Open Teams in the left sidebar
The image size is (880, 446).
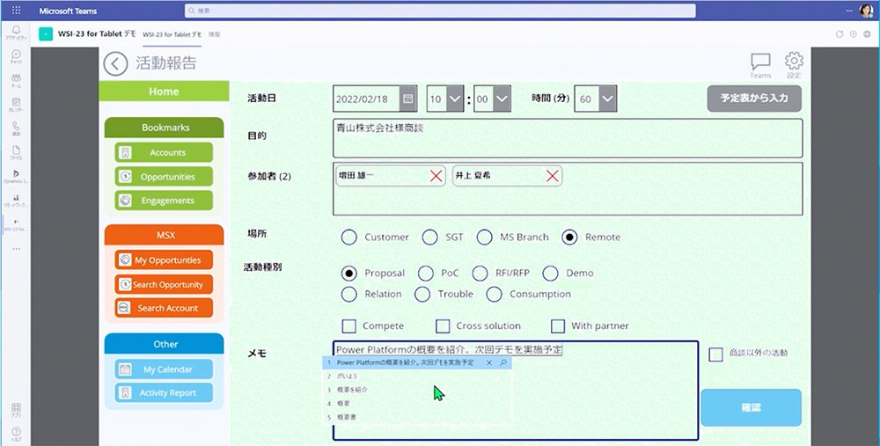click(16, 80)
